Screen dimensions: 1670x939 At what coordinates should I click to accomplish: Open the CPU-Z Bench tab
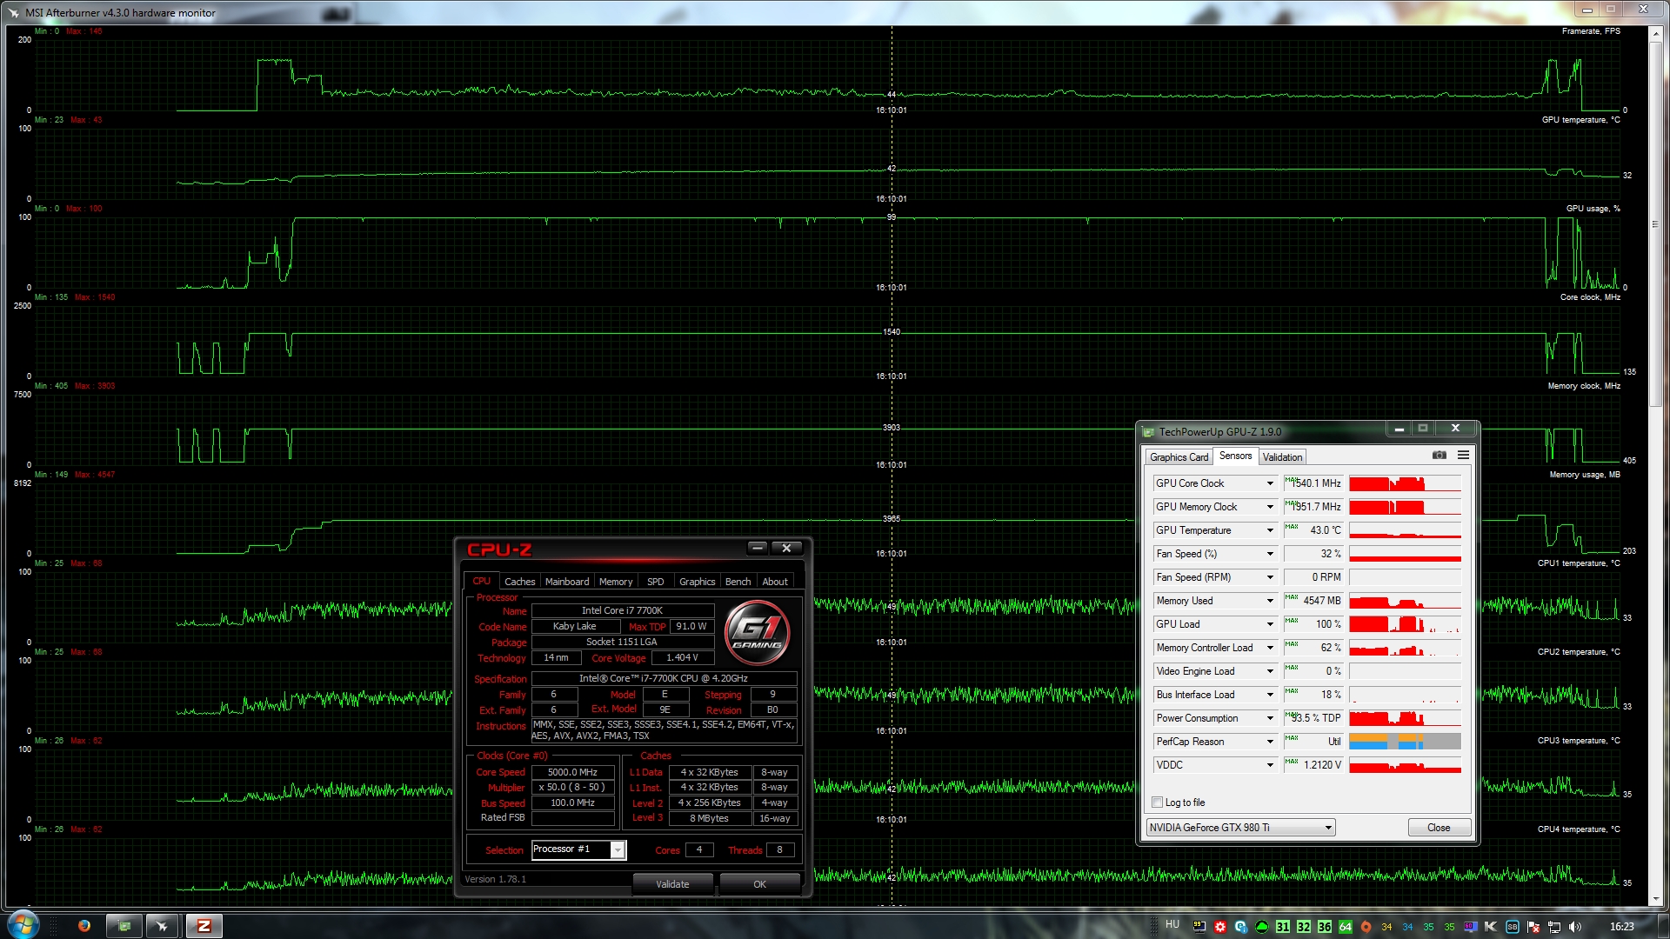(738, 582)
